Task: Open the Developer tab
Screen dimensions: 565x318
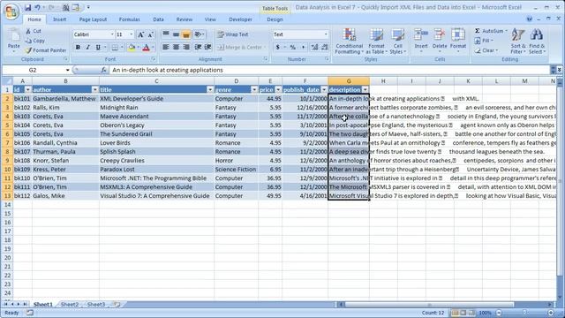Action: point(240,19)
